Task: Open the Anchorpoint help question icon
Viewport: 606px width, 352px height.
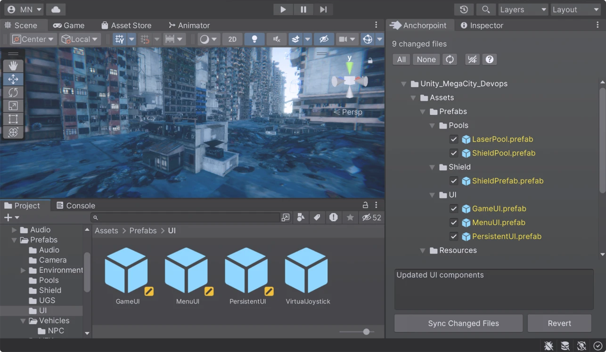Action: pos(490,59)
